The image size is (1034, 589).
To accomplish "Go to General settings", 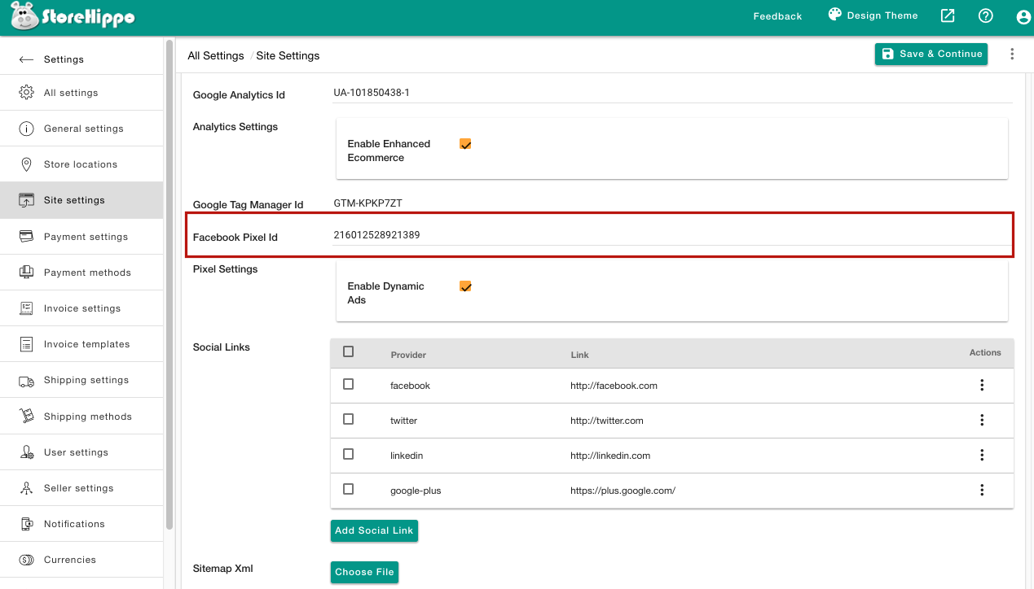I will [x=81, y=129].
